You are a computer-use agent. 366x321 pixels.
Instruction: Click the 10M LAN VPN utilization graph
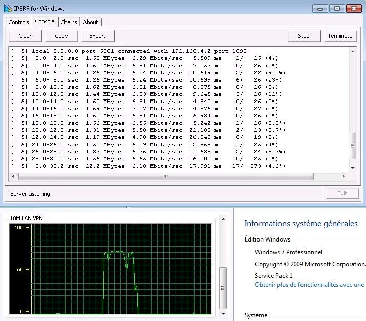(110, 269)
